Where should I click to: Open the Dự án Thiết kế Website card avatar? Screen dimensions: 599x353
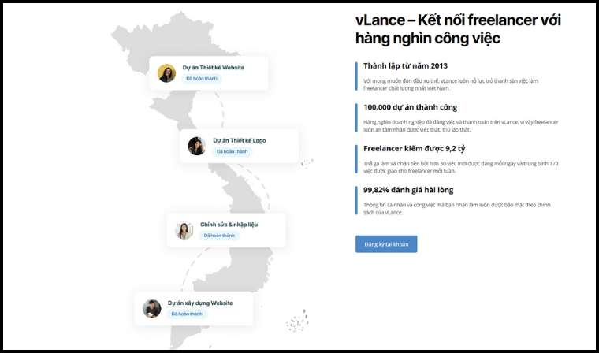click(166, 73)
